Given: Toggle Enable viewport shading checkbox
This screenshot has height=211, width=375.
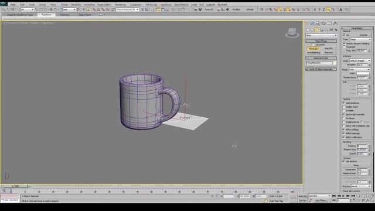Looking at the screenshot, I should pos(345,43).
